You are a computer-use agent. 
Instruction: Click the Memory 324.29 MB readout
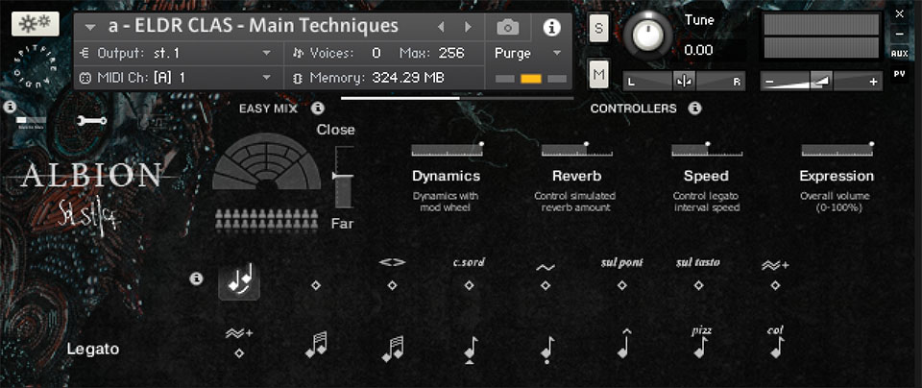tap(408, 78)
